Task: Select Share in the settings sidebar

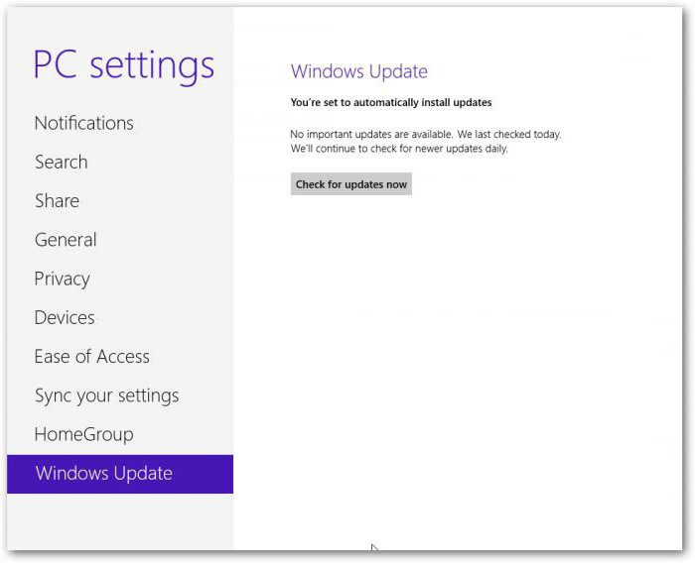Action: [57, 201]
